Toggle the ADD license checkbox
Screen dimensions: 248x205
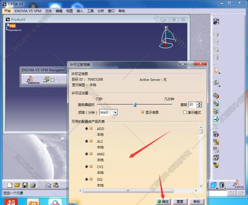click(91, 128)
